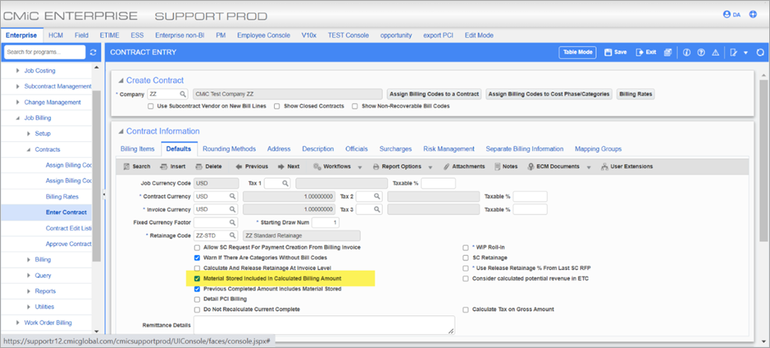The image size is (770, 348).
Task: Open the Invoice Currency lookup magnifier
Action: pos(233,210)
